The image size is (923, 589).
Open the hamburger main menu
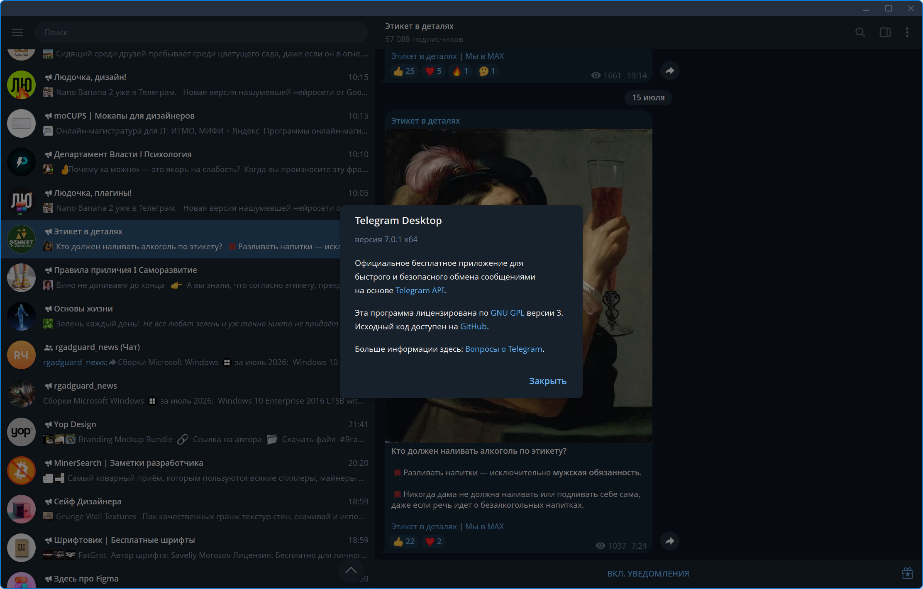pos(17,32)
